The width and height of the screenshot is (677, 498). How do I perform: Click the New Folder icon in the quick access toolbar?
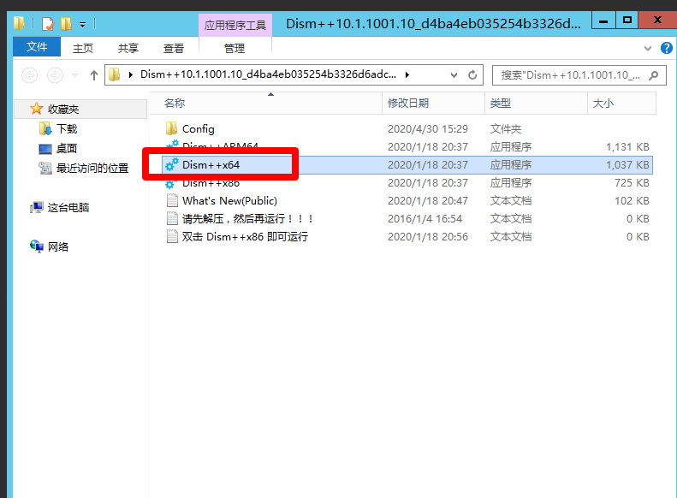coord(66,24)
